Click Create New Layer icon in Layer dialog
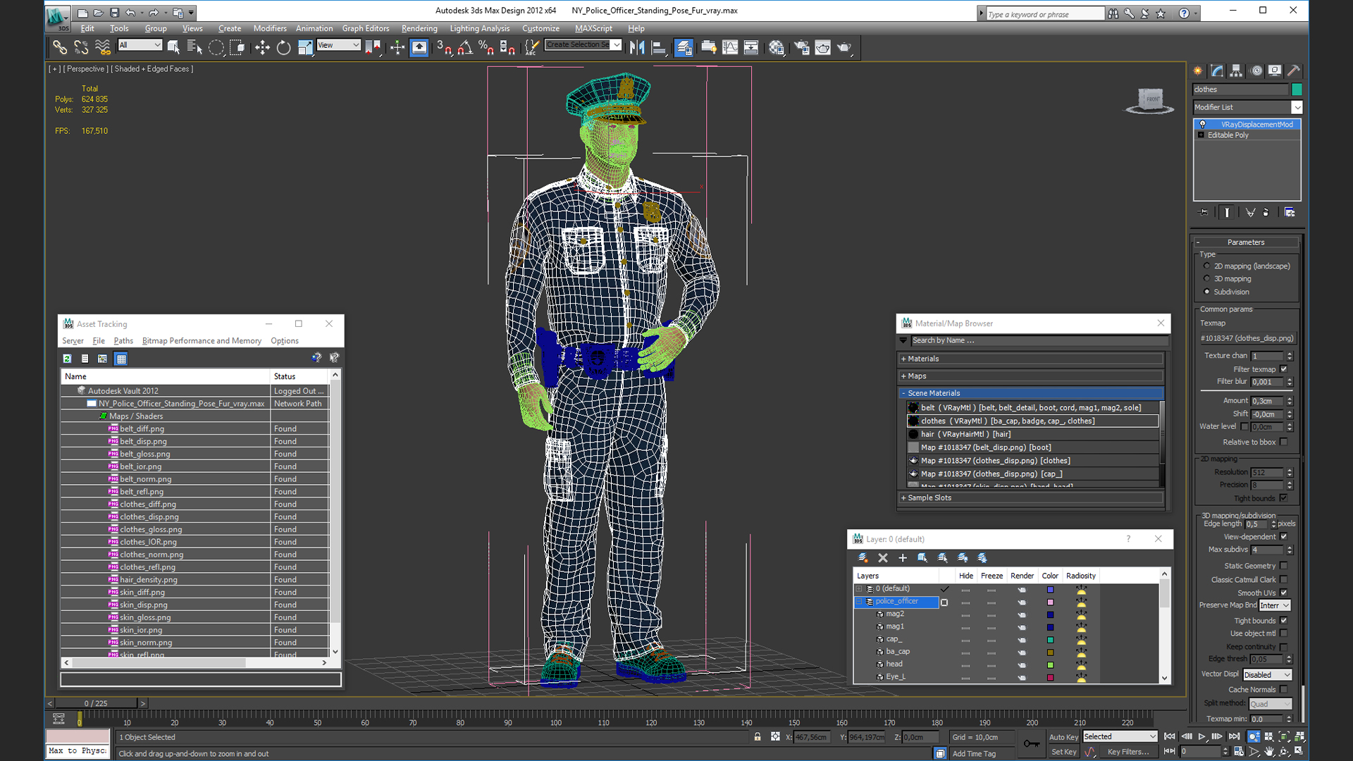 (x=863, y=557)
